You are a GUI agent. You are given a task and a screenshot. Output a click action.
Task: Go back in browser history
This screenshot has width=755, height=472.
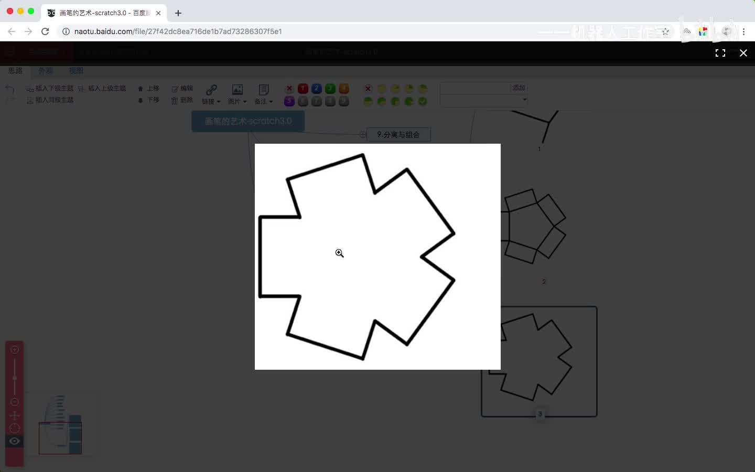12,31
